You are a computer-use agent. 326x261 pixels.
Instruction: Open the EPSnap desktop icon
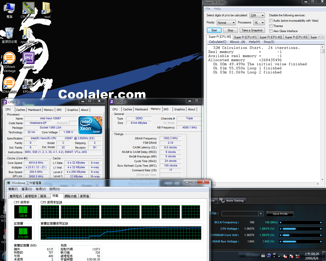(x=28, y=84)
